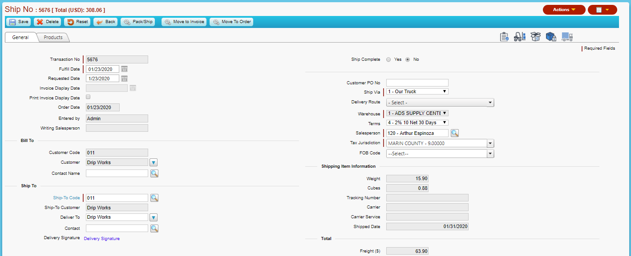Open the Requested Date calendar picker
This screenshot has width=631, height=256.
(125, 79)
